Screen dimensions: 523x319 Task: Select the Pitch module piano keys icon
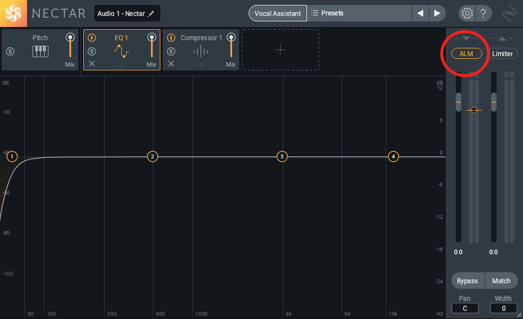click(40, 51)
